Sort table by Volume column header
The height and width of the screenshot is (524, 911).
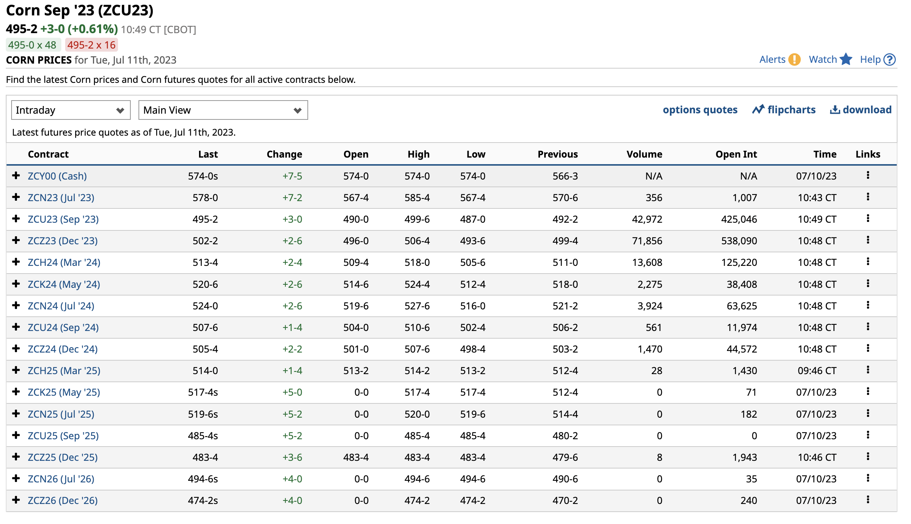pos(644,154)
